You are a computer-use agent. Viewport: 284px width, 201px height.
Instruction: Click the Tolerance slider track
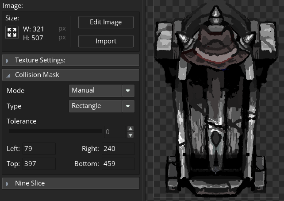tap(55, 131)
